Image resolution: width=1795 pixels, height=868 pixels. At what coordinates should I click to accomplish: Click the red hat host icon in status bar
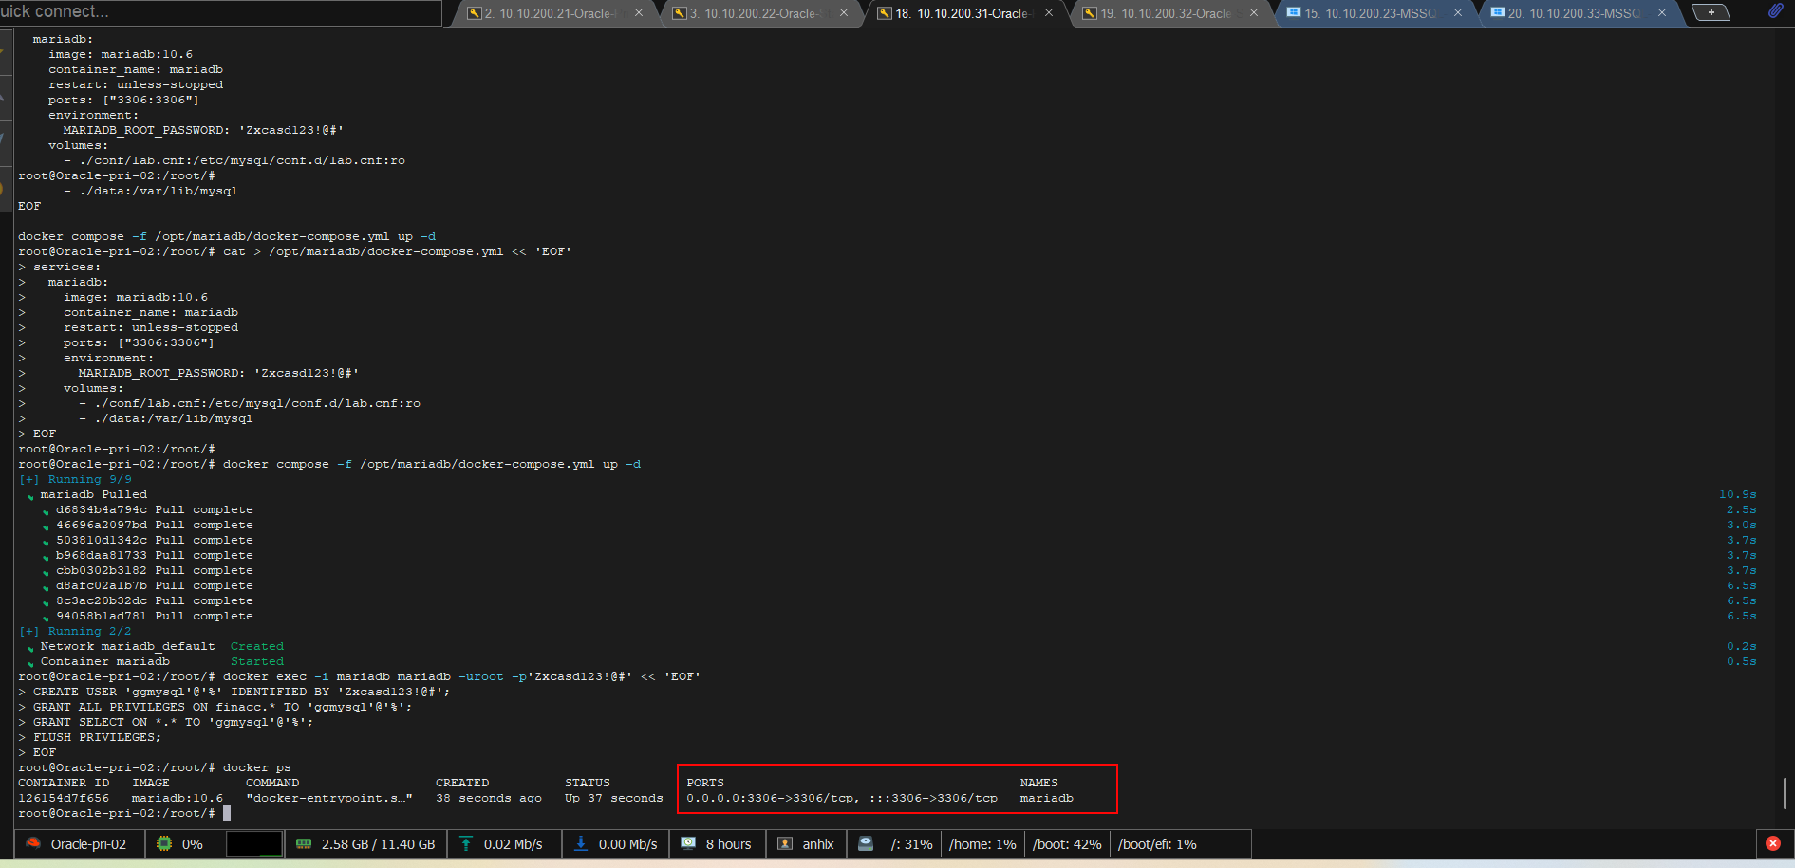click(33, 843)
